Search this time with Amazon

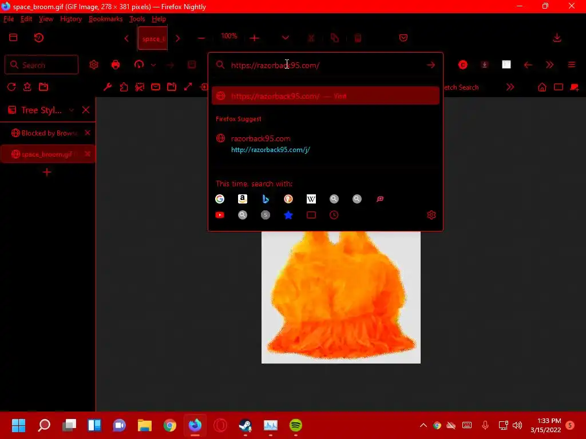coord(243,199)
